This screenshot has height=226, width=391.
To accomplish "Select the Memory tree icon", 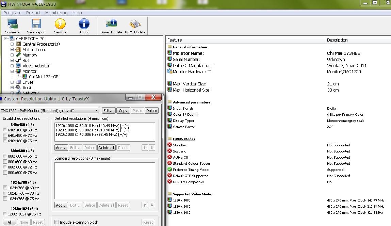I will coord(18,55).
